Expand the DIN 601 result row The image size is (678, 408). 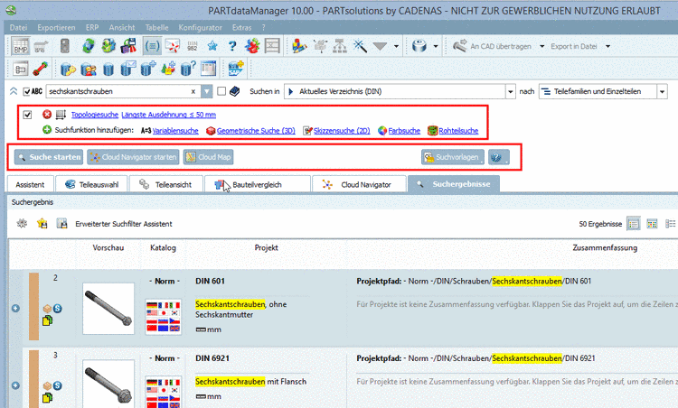point(15,309)
